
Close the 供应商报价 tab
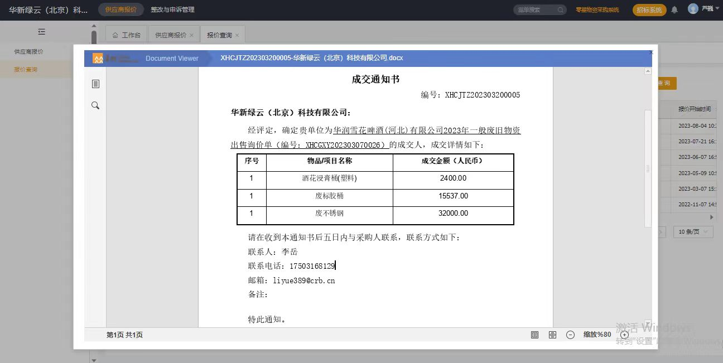tap(191, 35)
